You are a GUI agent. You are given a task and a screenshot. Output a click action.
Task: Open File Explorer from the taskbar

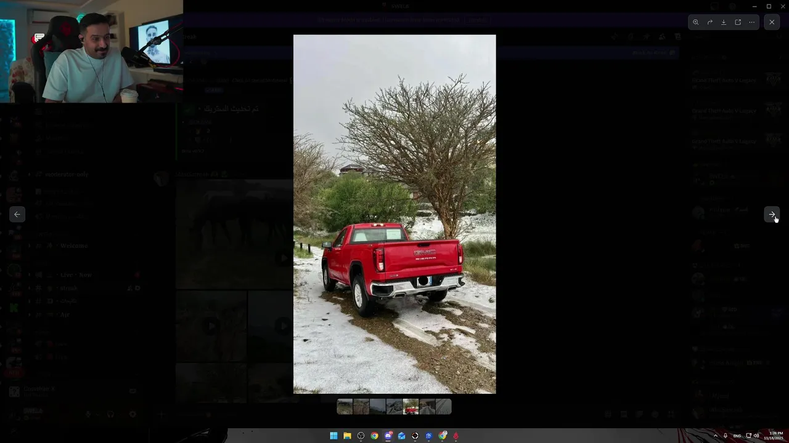pyautogui.click(x=347, y=436)
